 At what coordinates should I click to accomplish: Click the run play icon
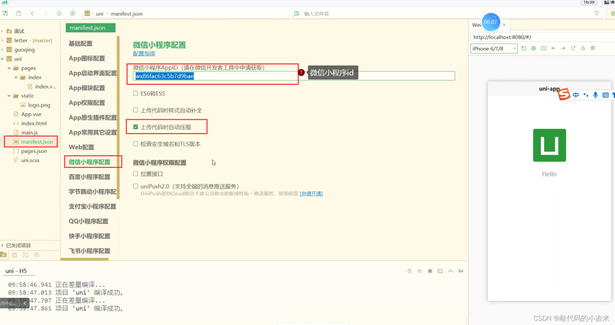73,13
